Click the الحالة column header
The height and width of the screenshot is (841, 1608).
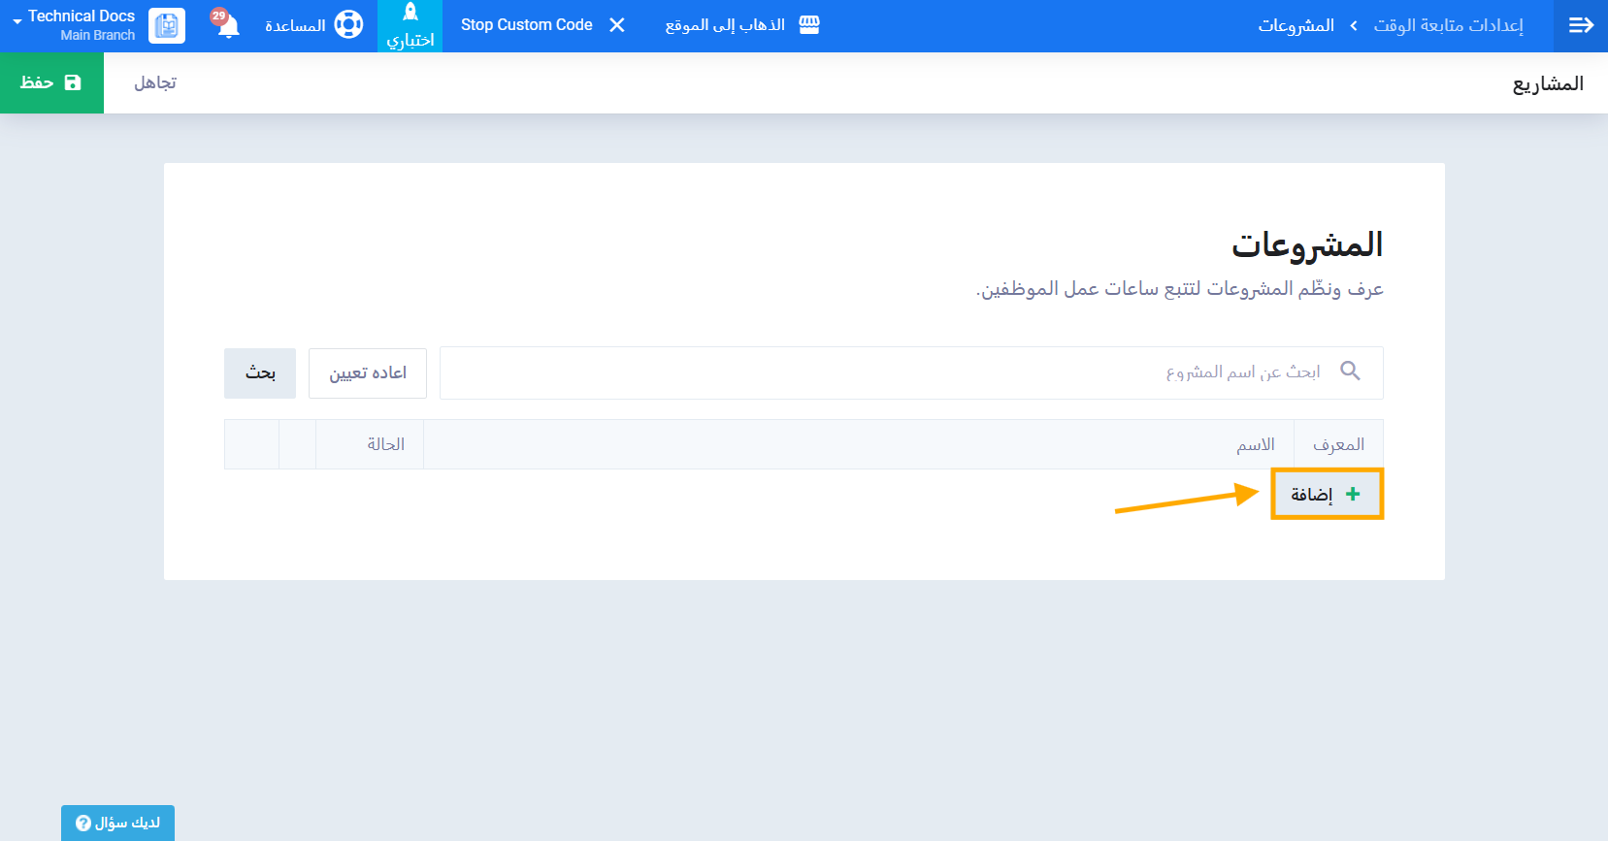point(385,444)
